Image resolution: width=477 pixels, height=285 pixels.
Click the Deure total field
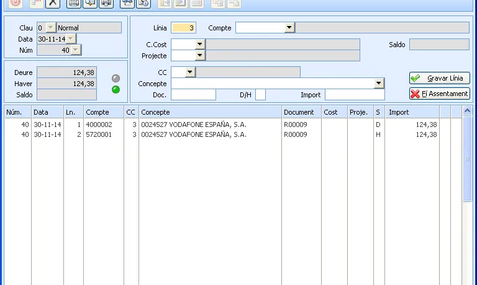point(66,72)
